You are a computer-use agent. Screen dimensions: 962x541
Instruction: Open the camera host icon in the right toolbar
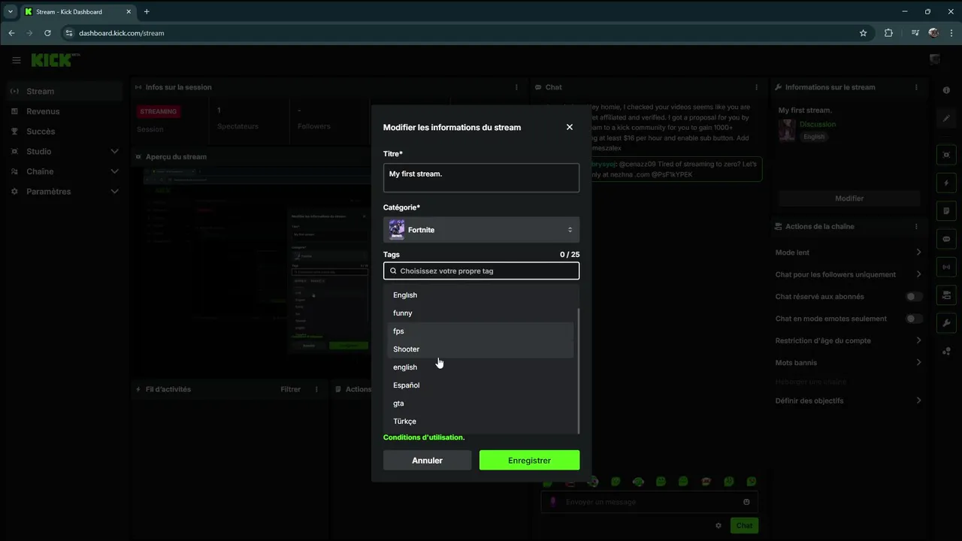click(946, 295)
